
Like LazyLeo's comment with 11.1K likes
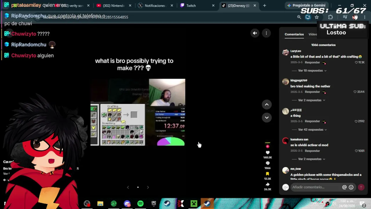[x=357, y=62]
